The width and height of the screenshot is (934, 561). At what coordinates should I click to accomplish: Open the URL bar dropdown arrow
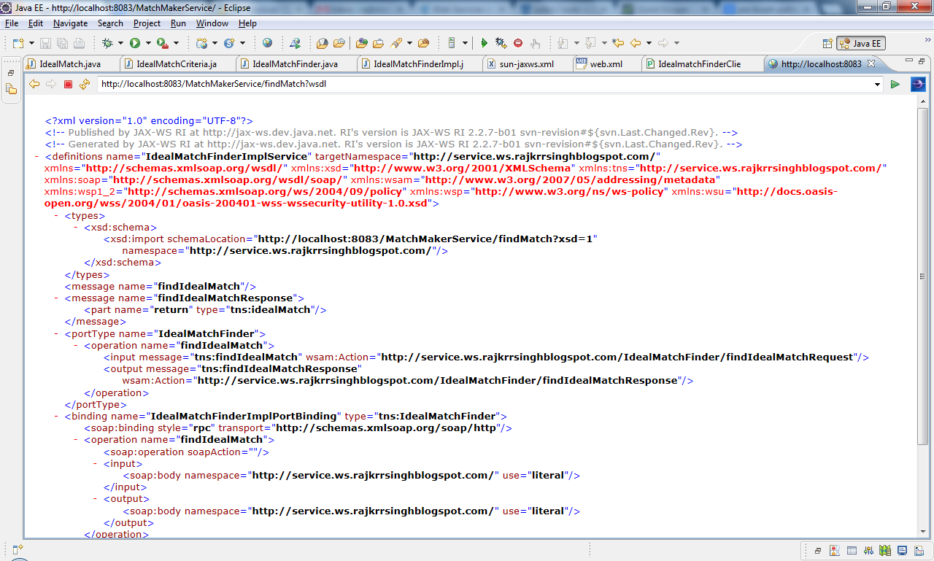pos(879,84)
